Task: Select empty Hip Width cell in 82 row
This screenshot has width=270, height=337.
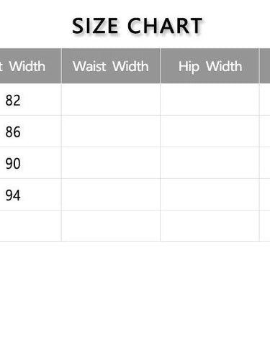Action: click(x=210, y=99)
